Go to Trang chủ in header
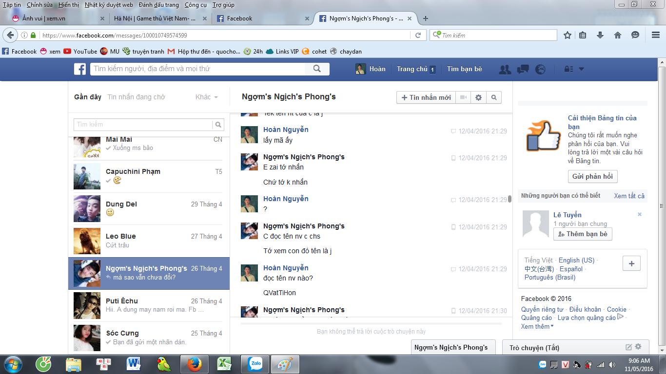This screenshot has height=374, width=666. click(412, 69)
